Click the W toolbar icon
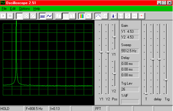 134,16
